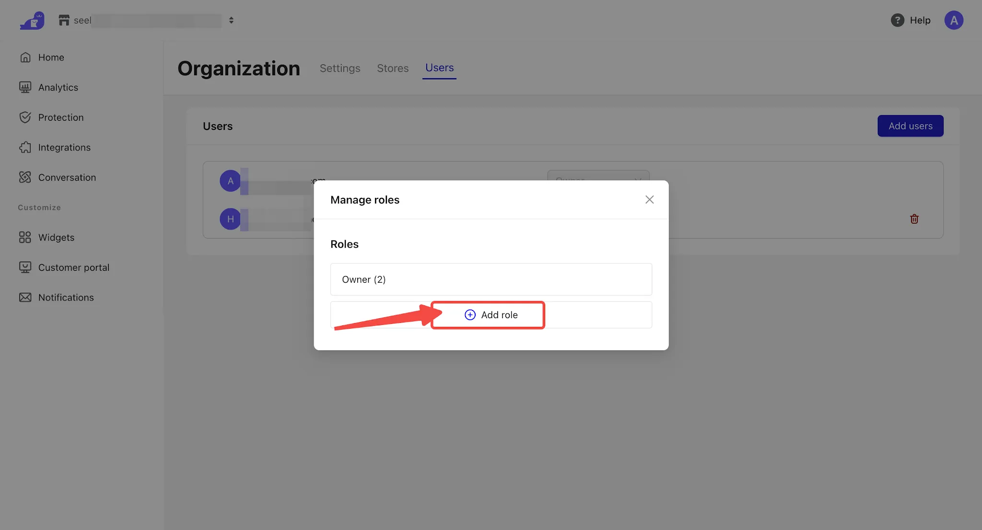Click the Protection shield icon
Viewport: 982px width, 530px height.
click(x=25, y=117)
